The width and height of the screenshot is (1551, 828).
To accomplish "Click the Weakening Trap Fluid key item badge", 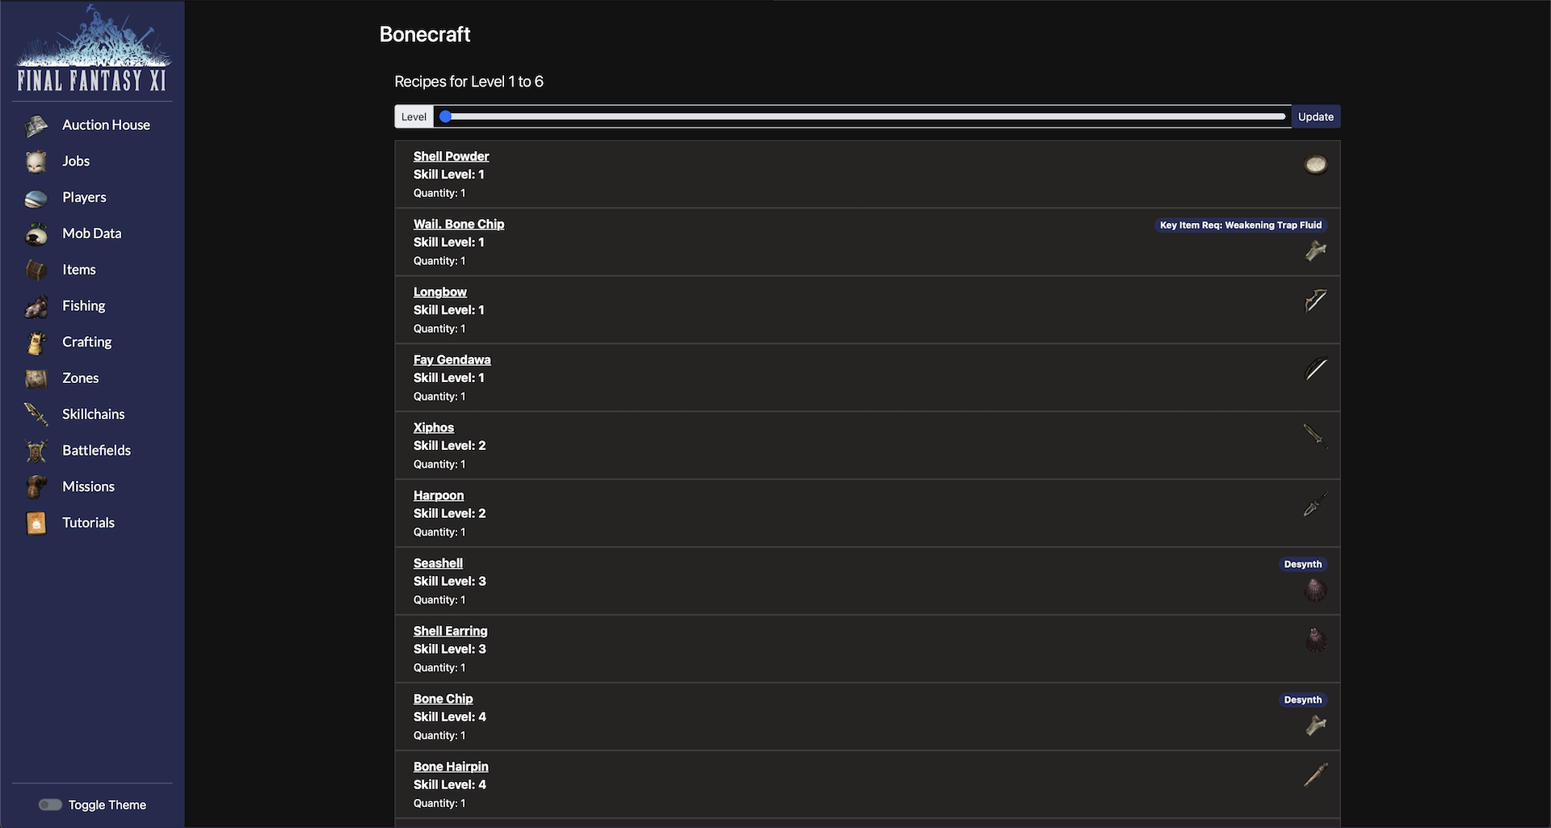I will click(x=1240, y=225).
